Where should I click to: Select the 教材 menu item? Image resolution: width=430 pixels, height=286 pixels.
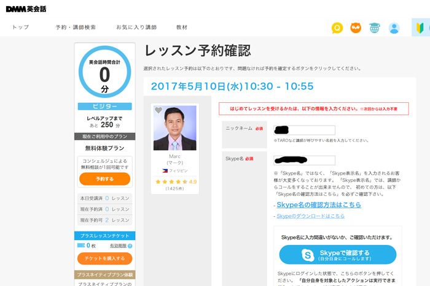[182, 28]
